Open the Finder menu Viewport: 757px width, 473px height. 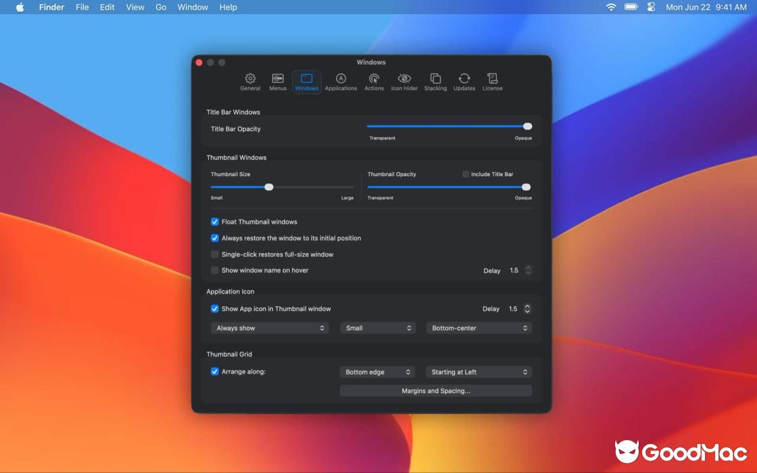click(x=51, y=7)
